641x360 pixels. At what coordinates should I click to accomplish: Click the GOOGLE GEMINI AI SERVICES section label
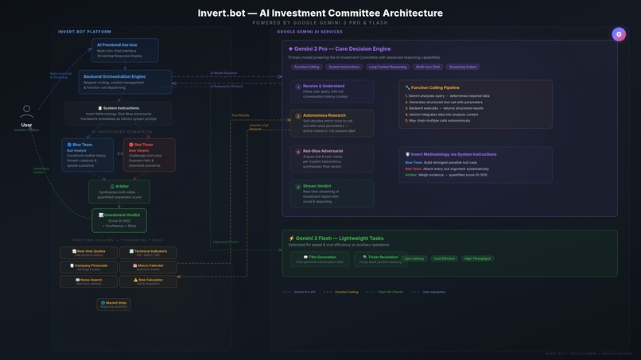click(x=310, y=32)
